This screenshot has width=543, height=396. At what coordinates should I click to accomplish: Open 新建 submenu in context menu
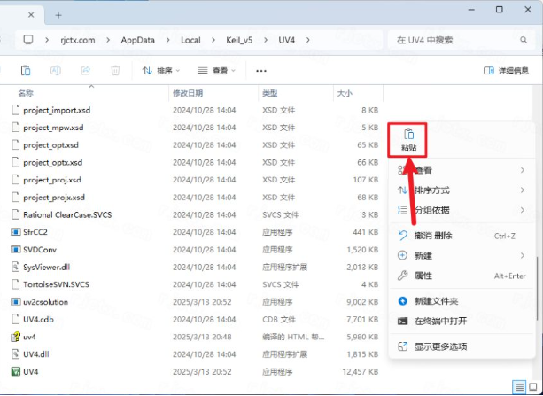click(x=462, y=256)
